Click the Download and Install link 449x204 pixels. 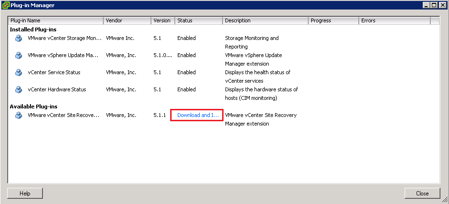[197, 115]
